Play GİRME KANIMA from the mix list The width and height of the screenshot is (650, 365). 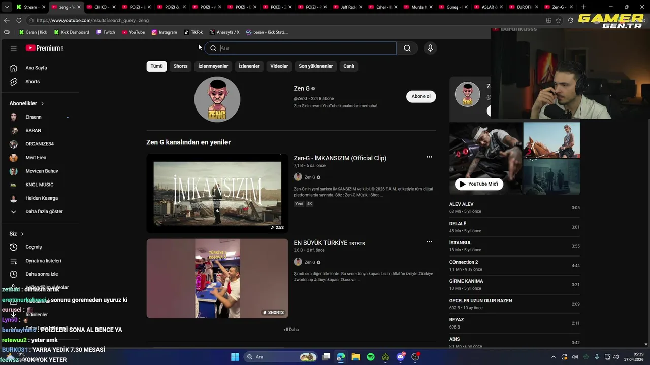[514, 285]
